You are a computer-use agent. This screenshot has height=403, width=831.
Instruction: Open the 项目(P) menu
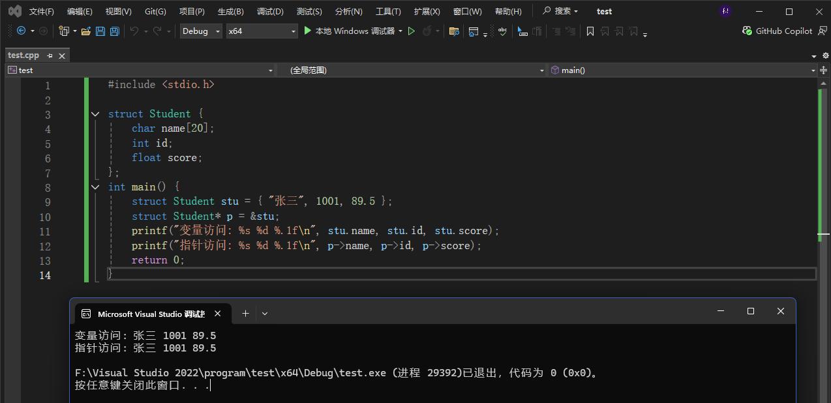(x=192, y=11)
